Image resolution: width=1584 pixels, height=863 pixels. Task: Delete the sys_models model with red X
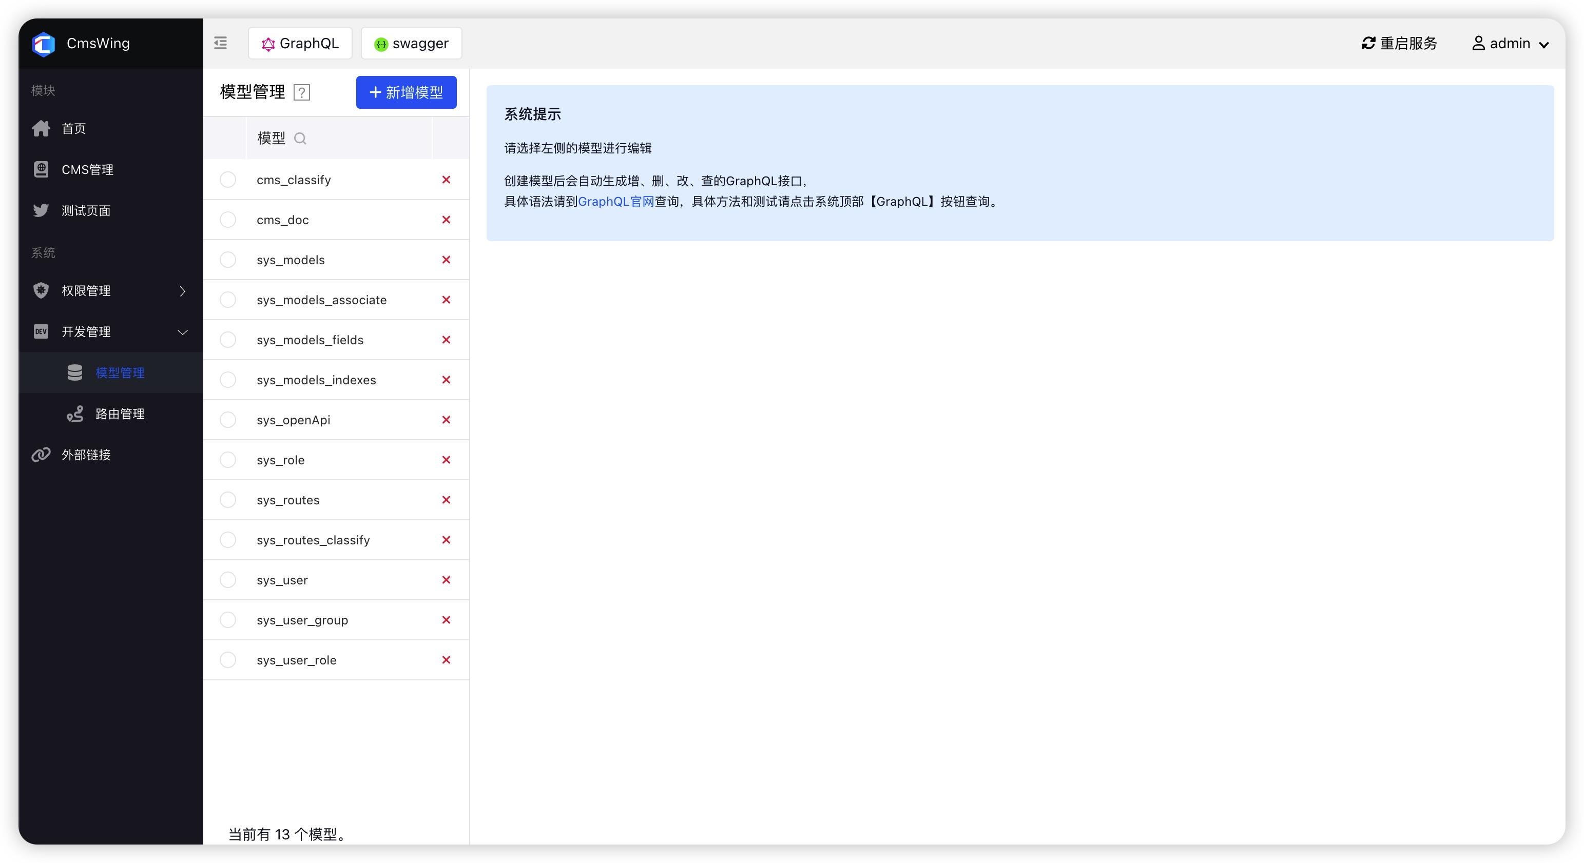click(447, 260)
